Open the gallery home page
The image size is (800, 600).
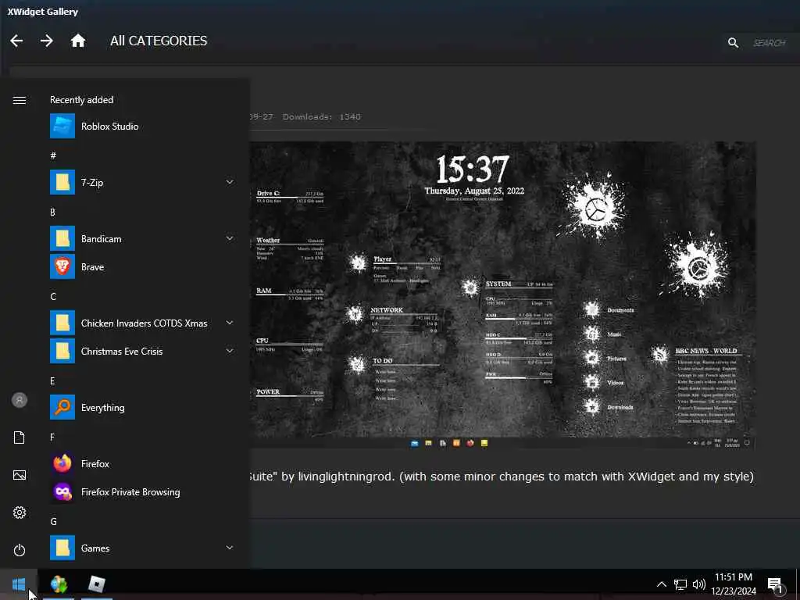77,41
